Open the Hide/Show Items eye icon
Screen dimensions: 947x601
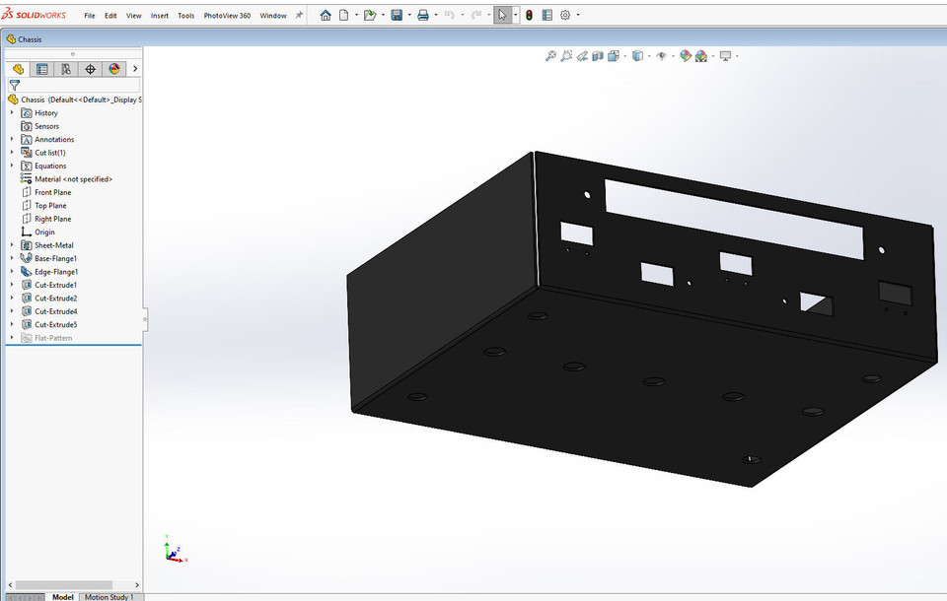pyautogui.click(x=661, y=56)
